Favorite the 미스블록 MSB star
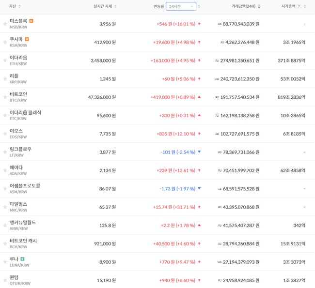 tap(5, 24)
